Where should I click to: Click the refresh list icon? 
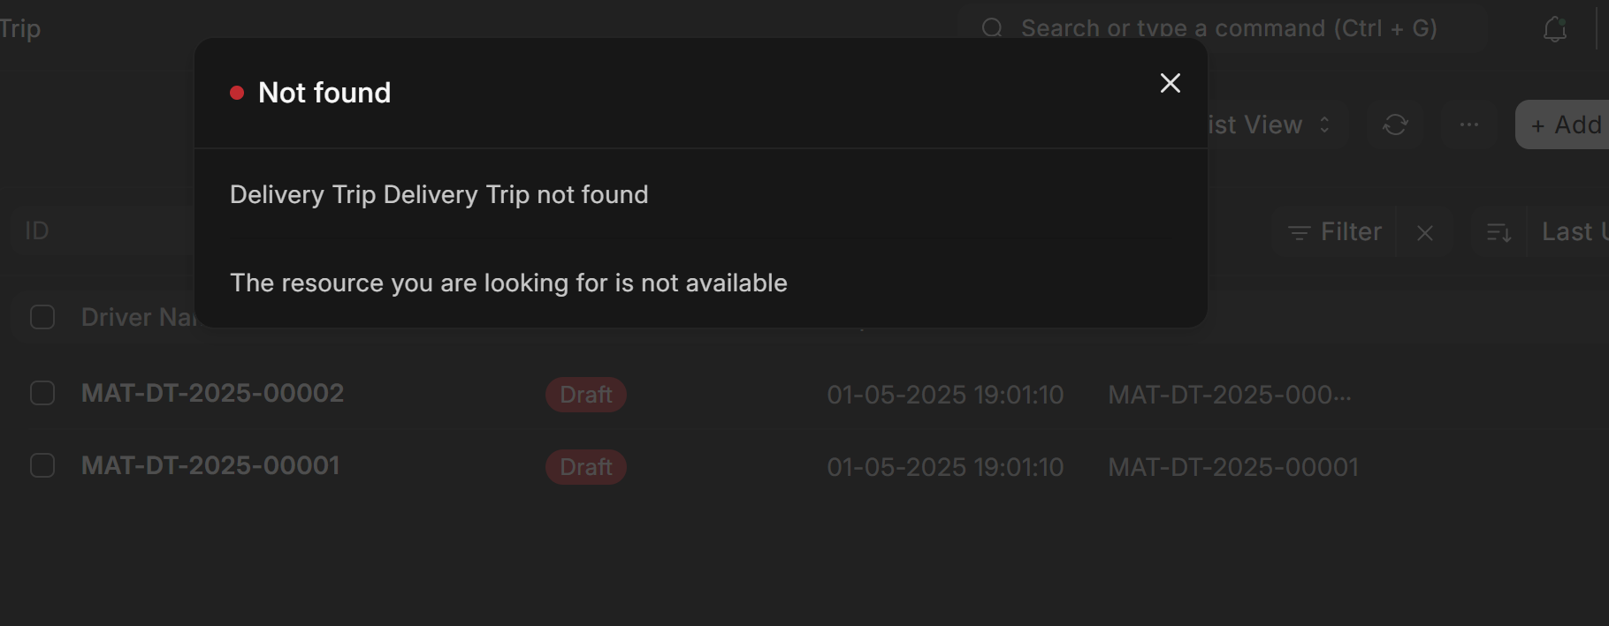pos(1395,125)
